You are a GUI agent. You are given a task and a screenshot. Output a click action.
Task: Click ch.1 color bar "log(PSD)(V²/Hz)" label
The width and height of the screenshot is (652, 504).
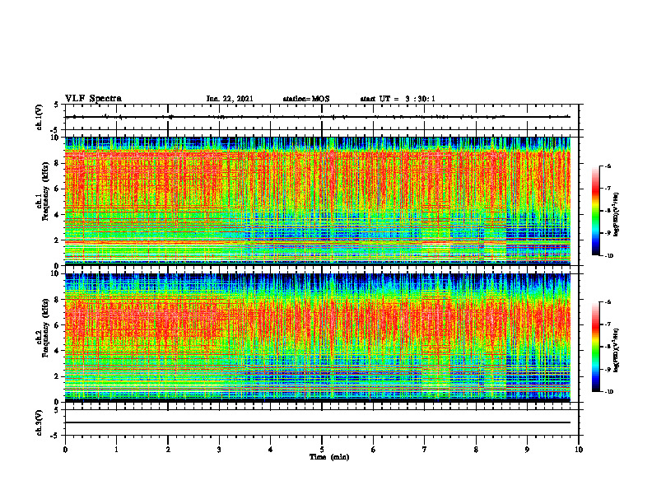click(617, 214)
